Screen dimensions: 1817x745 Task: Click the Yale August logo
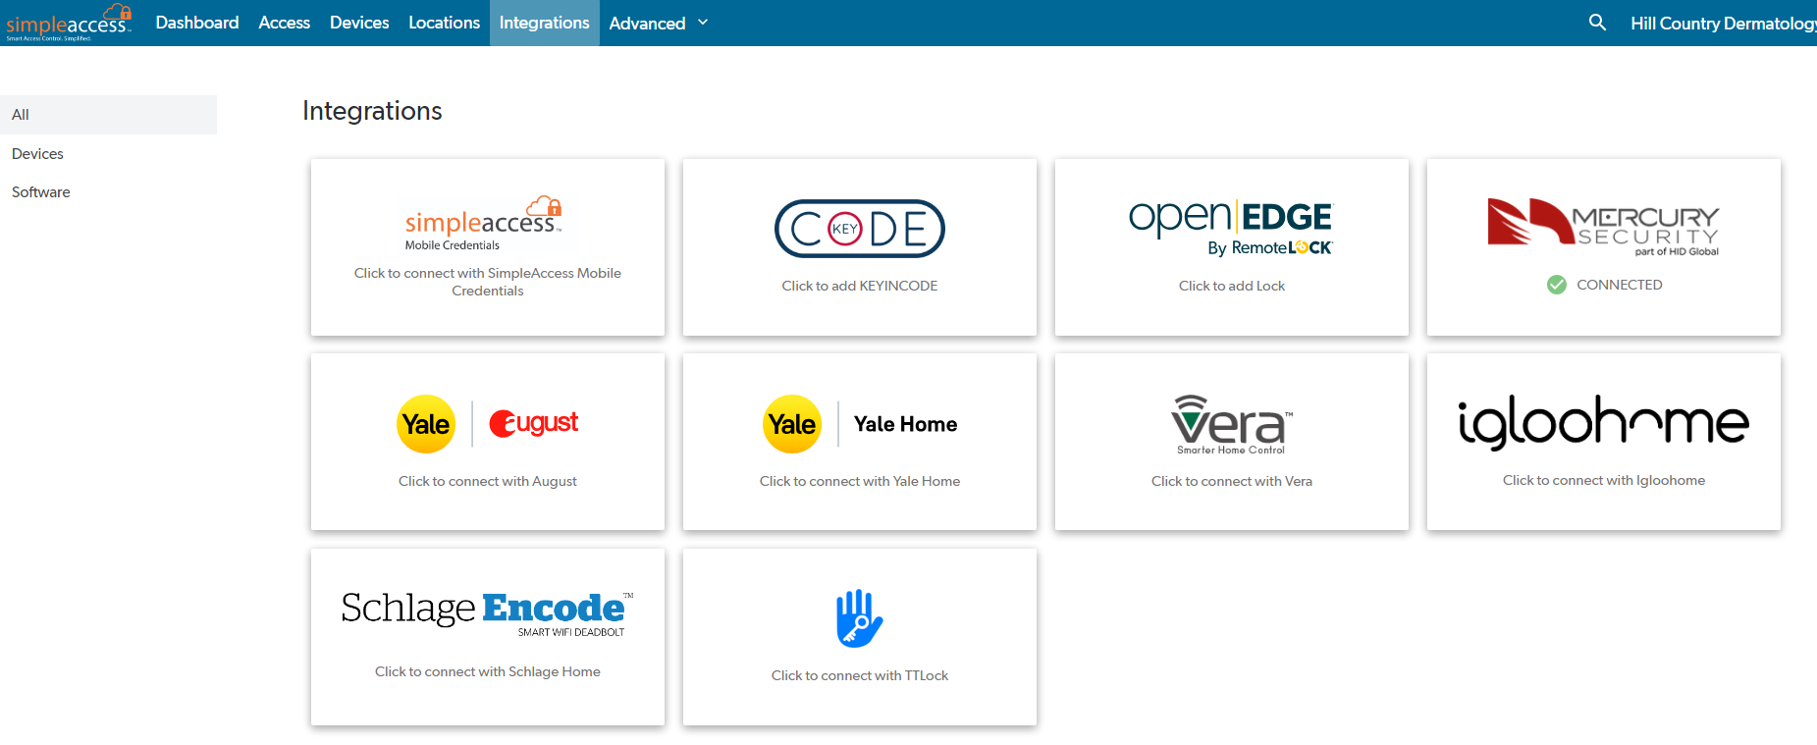pyautogui.click(x=488, y=424)
